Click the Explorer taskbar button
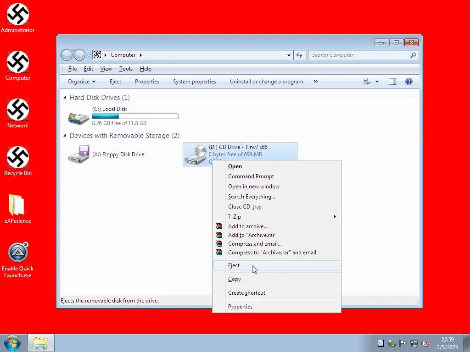Viewport: 470px width, 352px height. [x=41, y=343]
